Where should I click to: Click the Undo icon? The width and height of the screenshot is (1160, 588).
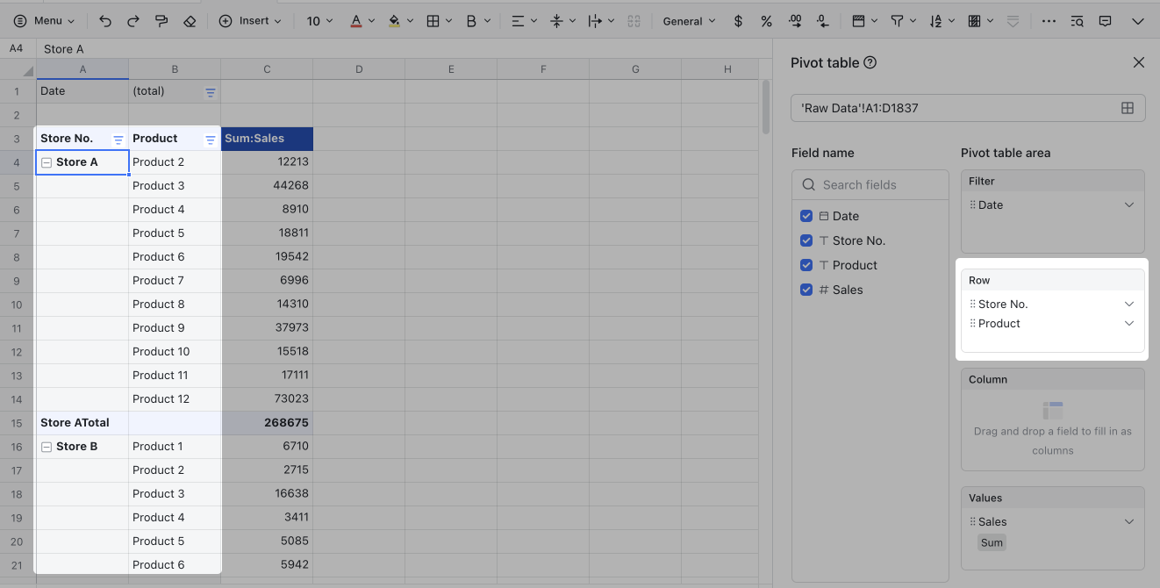pos(104,20)
